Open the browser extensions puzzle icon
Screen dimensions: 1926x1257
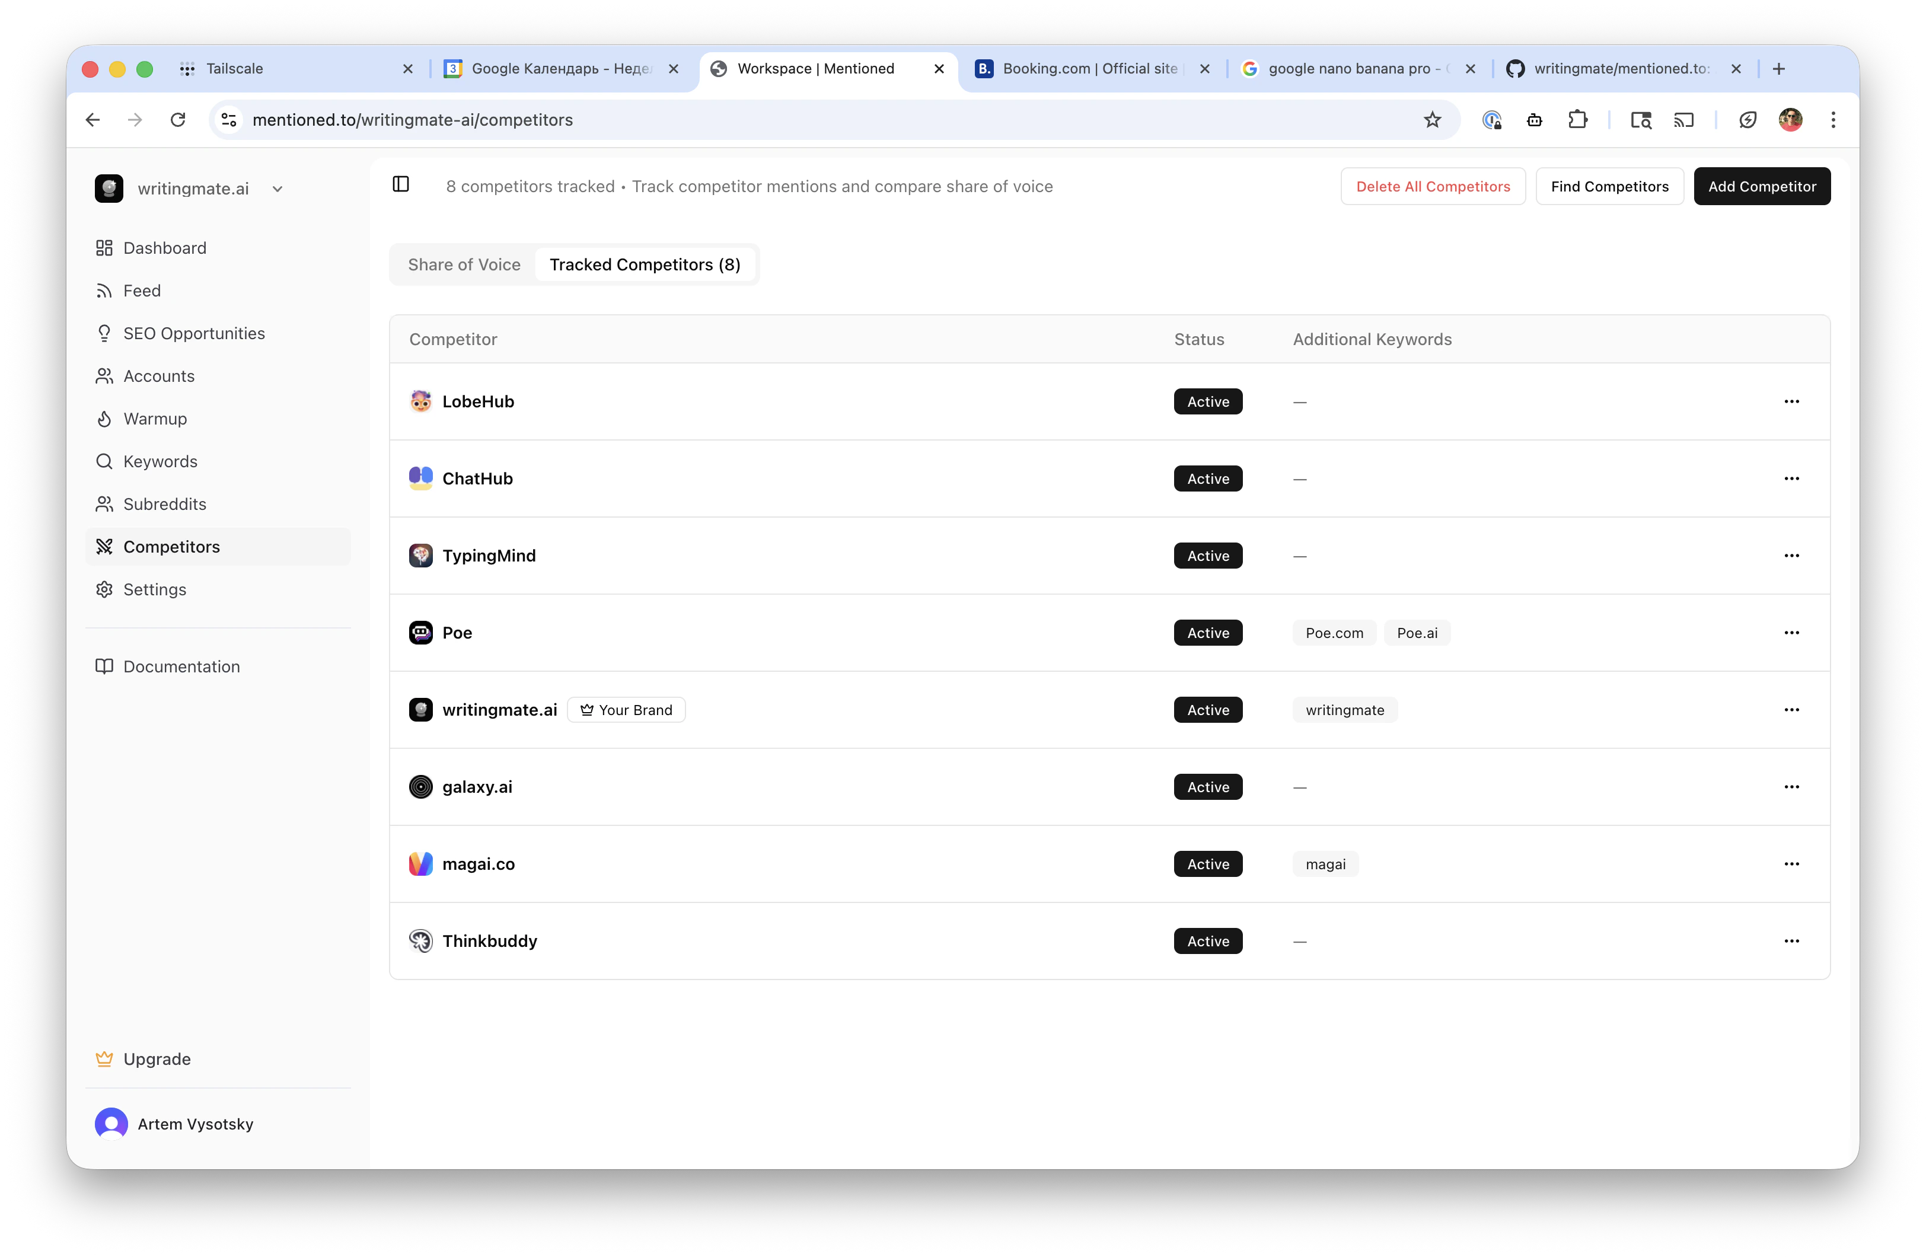(x=1577, y=120)
